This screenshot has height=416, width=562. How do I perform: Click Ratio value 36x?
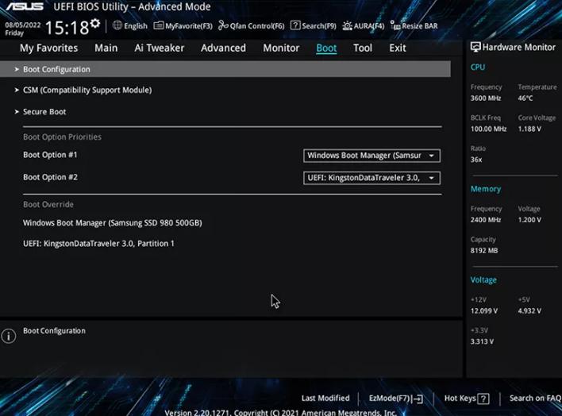click(x=476, y=160)
